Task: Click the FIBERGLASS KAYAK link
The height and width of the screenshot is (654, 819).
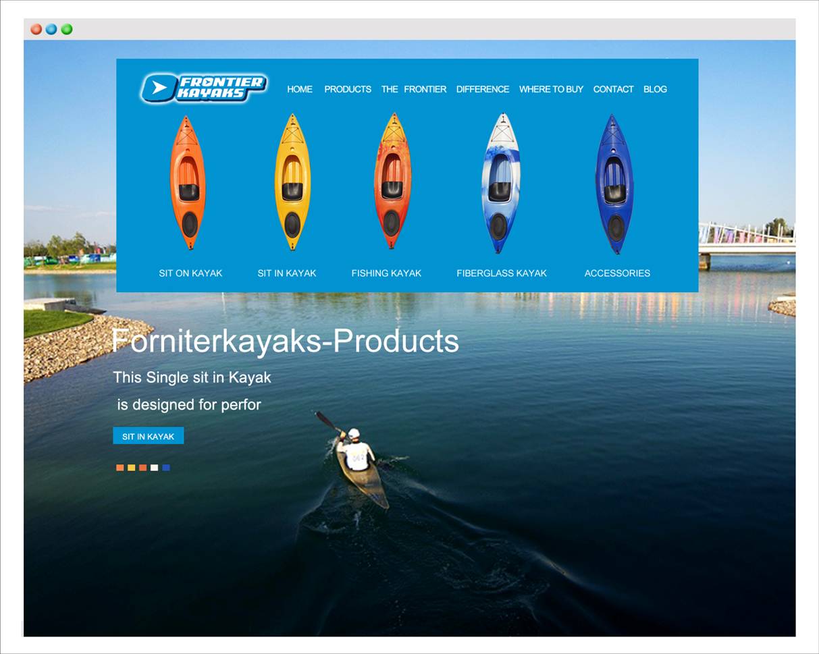Action: coord(502,273)
